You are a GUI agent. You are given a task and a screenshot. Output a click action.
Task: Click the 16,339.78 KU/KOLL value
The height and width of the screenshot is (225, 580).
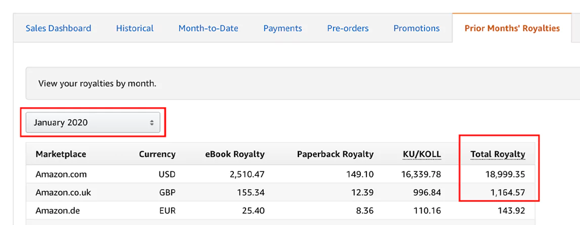point(421,174)
